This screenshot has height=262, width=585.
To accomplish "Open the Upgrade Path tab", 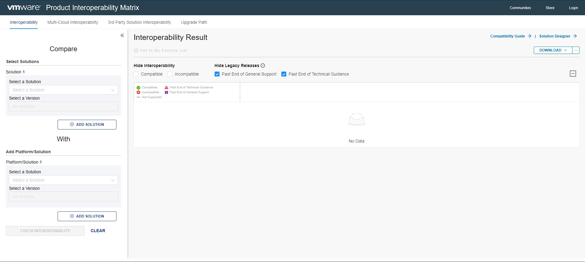I will coord(194,22).
